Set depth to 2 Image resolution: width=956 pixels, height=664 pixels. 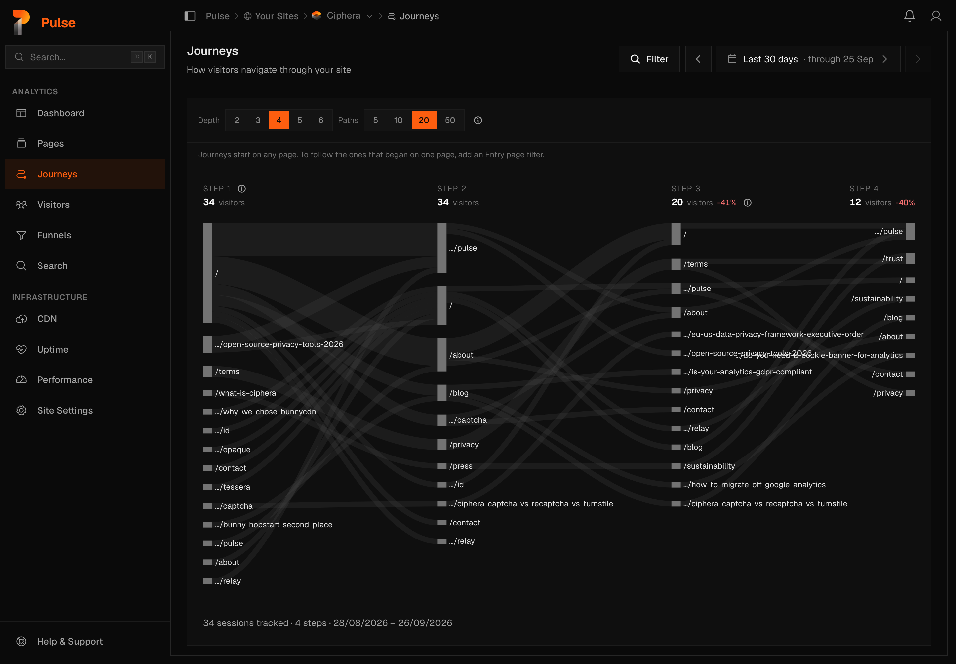point(237,120)
